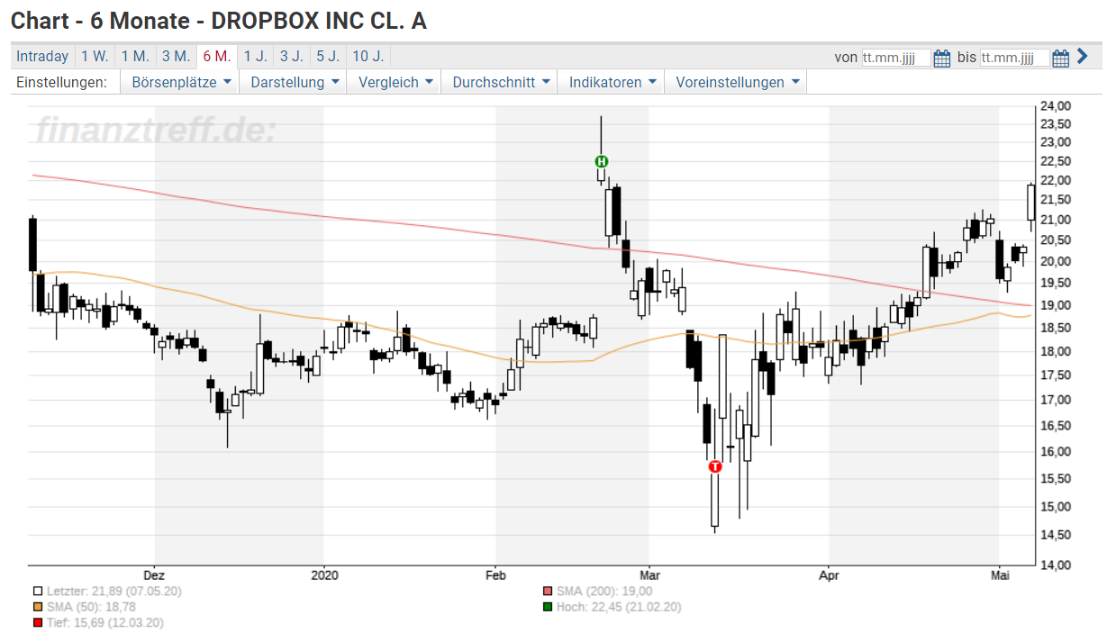Open the Indikatoren dropdown
The width and height of the screenshot is (1107, 642).
pos(612,82)
